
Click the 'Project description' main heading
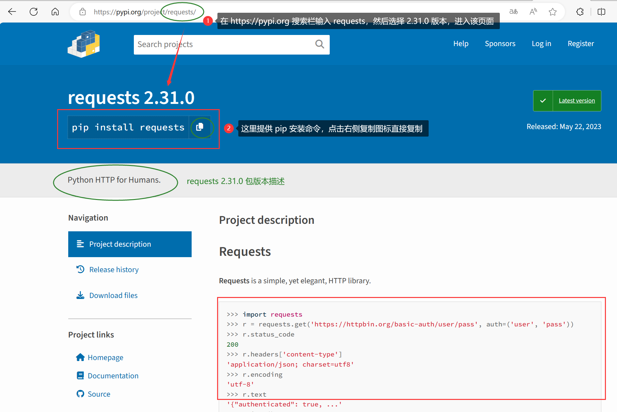(x=267, y=220)
